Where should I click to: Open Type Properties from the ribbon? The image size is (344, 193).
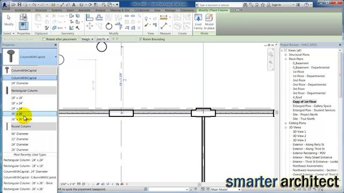click(23, 17)
